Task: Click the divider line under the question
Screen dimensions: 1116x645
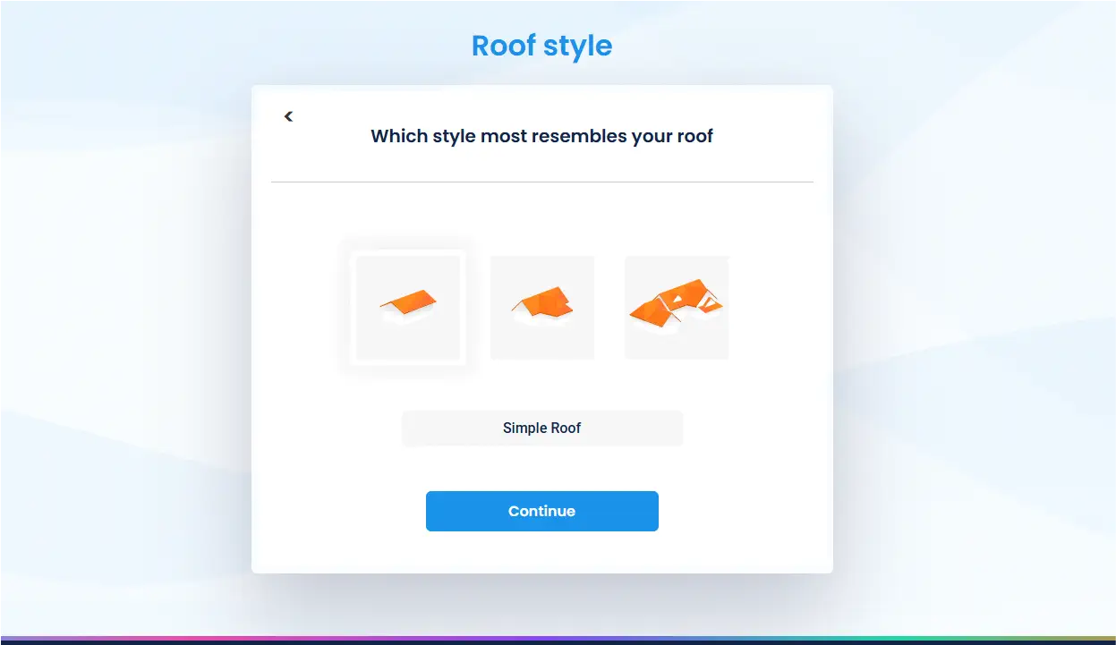Action: (542, 182)
